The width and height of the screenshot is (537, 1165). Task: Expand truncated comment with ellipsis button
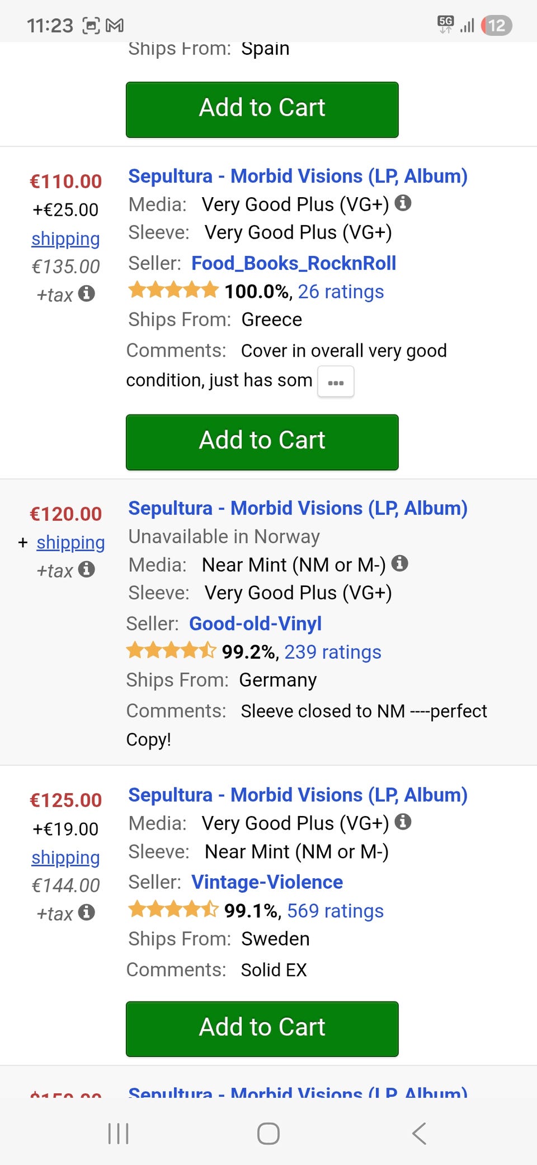point(336,382)
